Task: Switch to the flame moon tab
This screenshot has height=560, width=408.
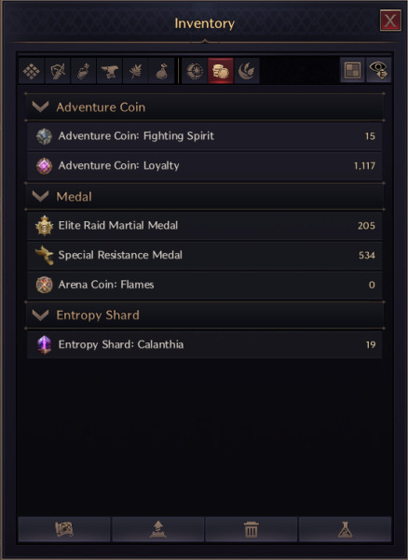Action: coord(247,71)
